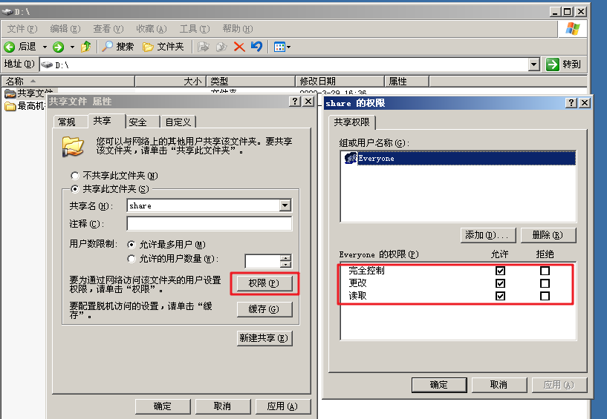
Task: Click drive icon in explorer title bar
Action: [7, 12]
